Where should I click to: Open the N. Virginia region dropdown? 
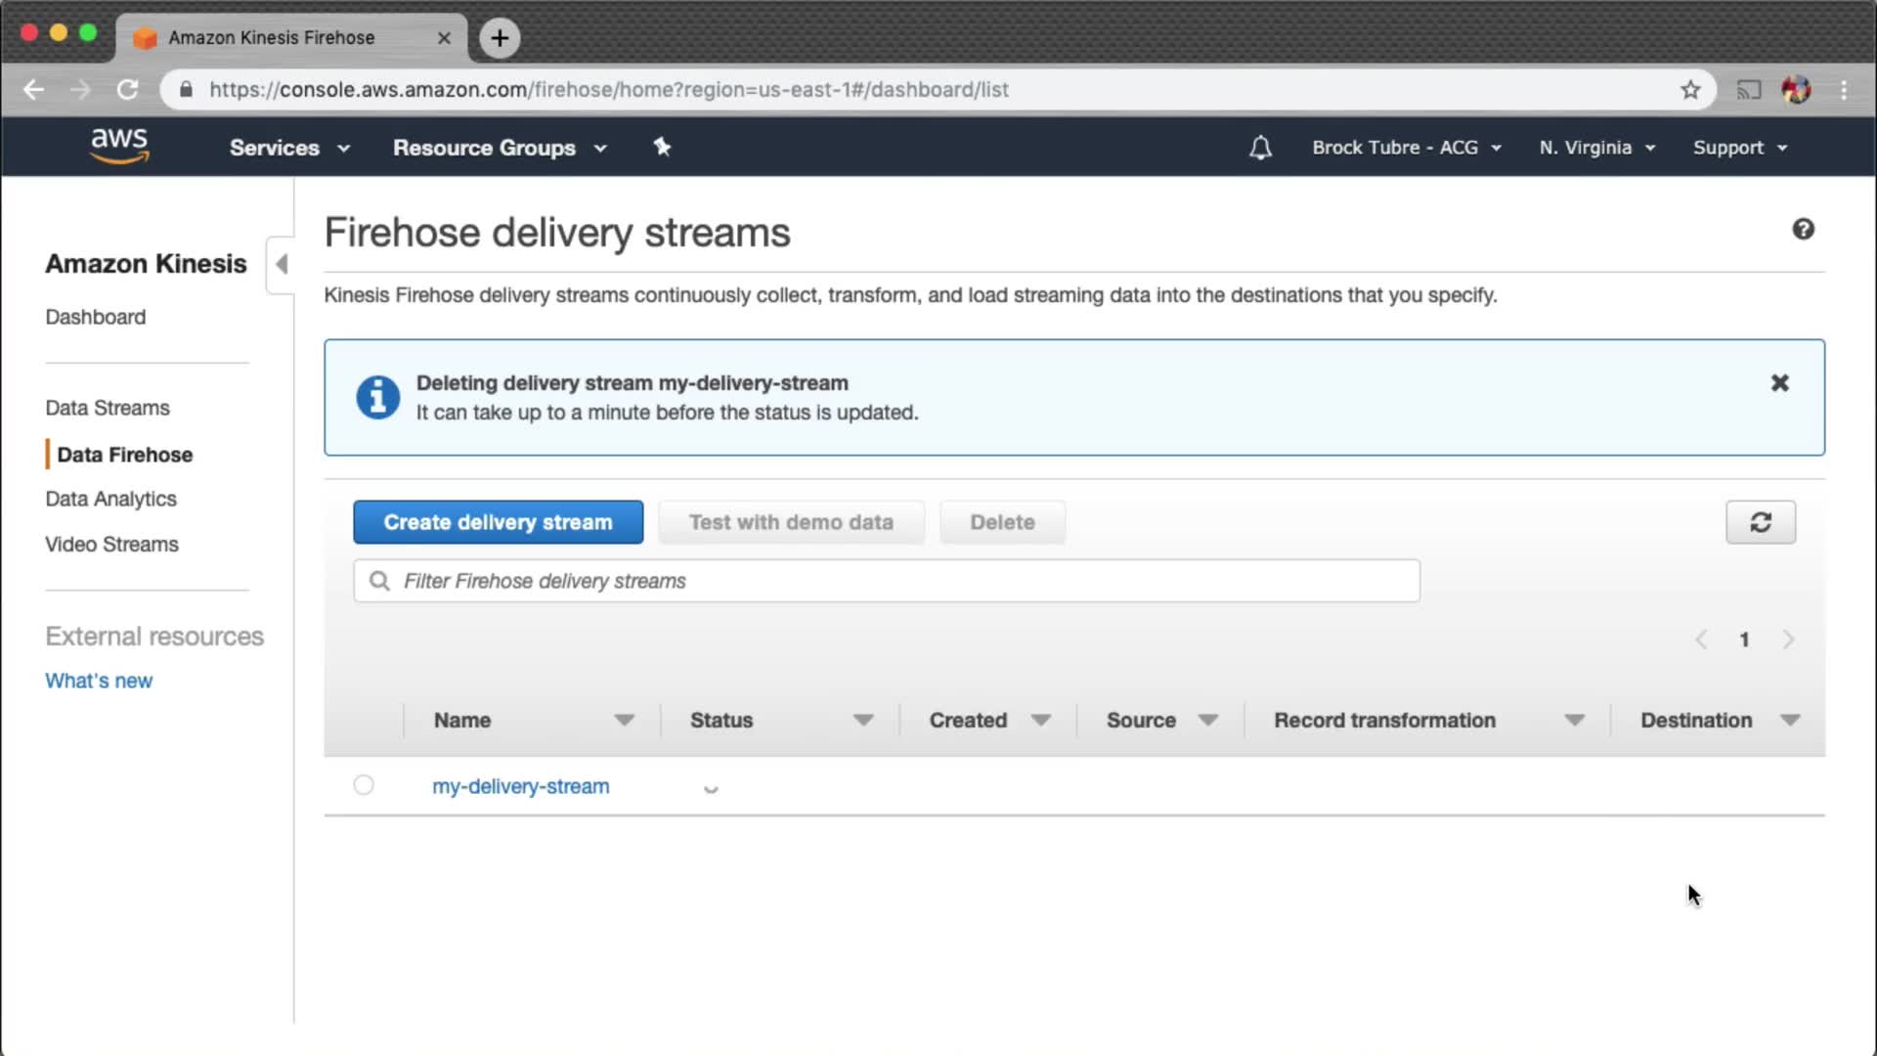click(1596, 148)
